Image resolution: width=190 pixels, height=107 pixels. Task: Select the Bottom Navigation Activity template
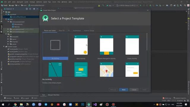coord(107,46)
